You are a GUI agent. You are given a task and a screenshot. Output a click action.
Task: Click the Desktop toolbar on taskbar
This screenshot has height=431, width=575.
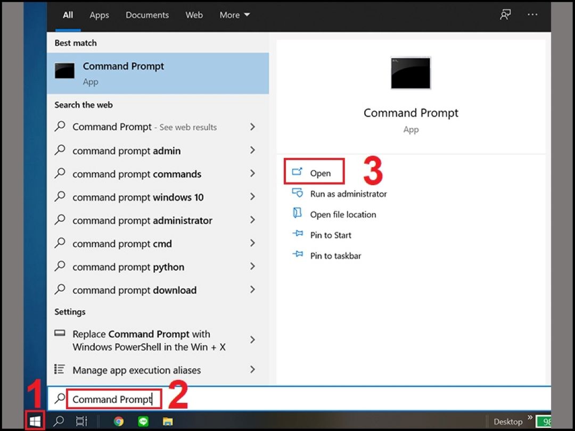508,421
